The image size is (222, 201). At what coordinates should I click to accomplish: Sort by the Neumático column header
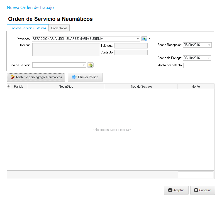[x=66, y=87]
